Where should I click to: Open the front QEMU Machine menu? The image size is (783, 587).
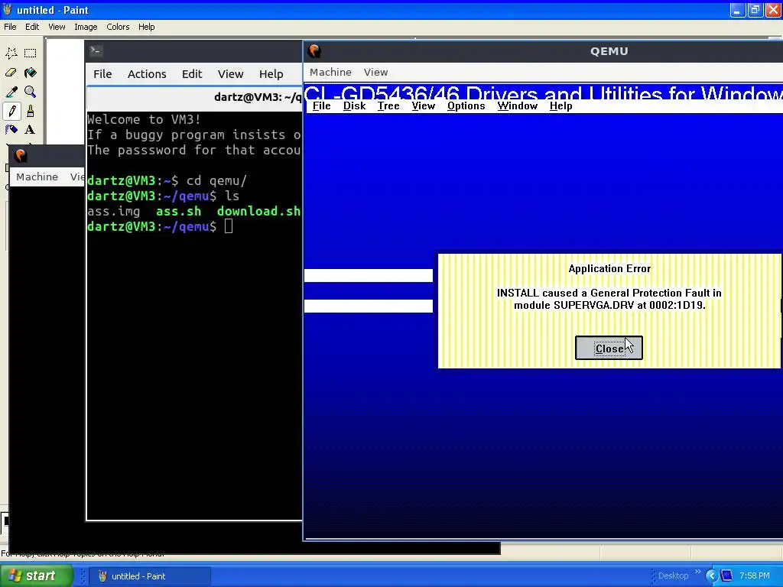pyautogui.click(x=330, y=73)
